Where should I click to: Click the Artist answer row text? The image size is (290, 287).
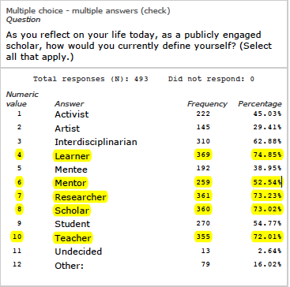[x=67, y=129]
